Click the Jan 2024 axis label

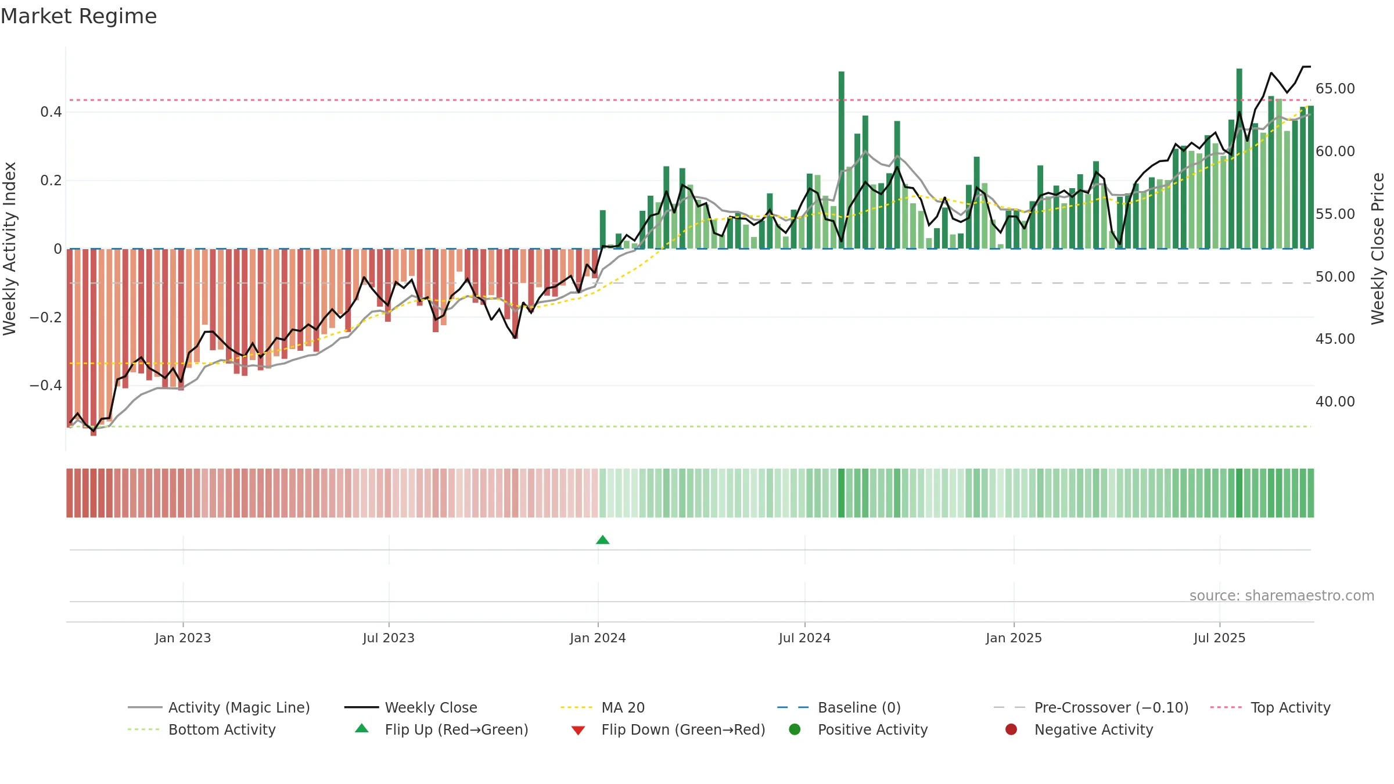point(598,638)
